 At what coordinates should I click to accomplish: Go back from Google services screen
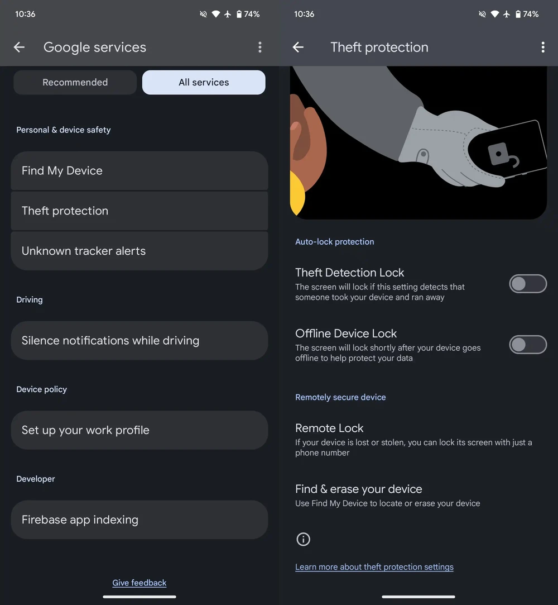tap(19, 47)
